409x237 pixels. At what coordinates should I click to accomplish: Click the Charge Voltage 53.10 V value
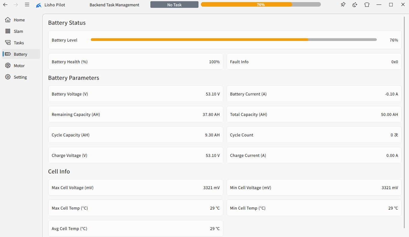(x=213, y=155)
